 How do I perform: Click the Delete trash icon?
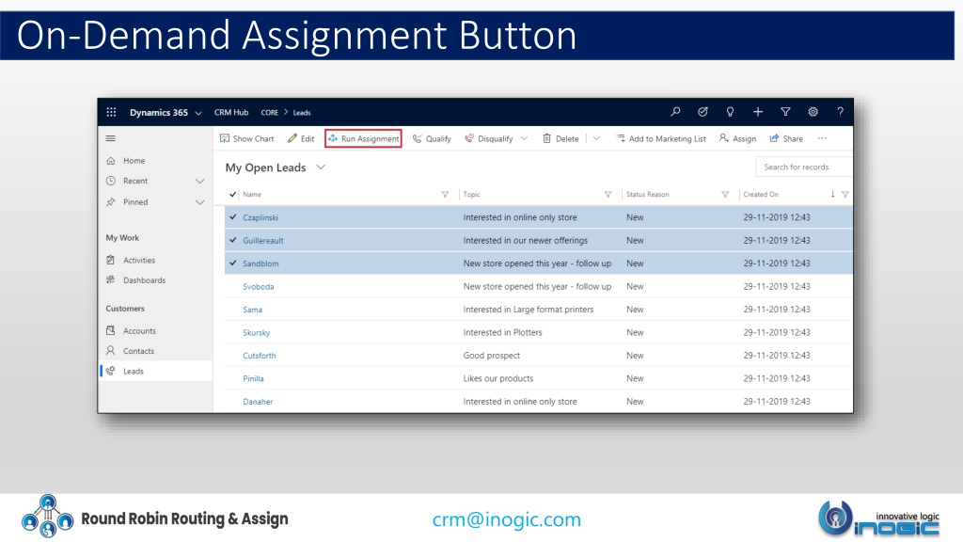(x=546, y=138)
